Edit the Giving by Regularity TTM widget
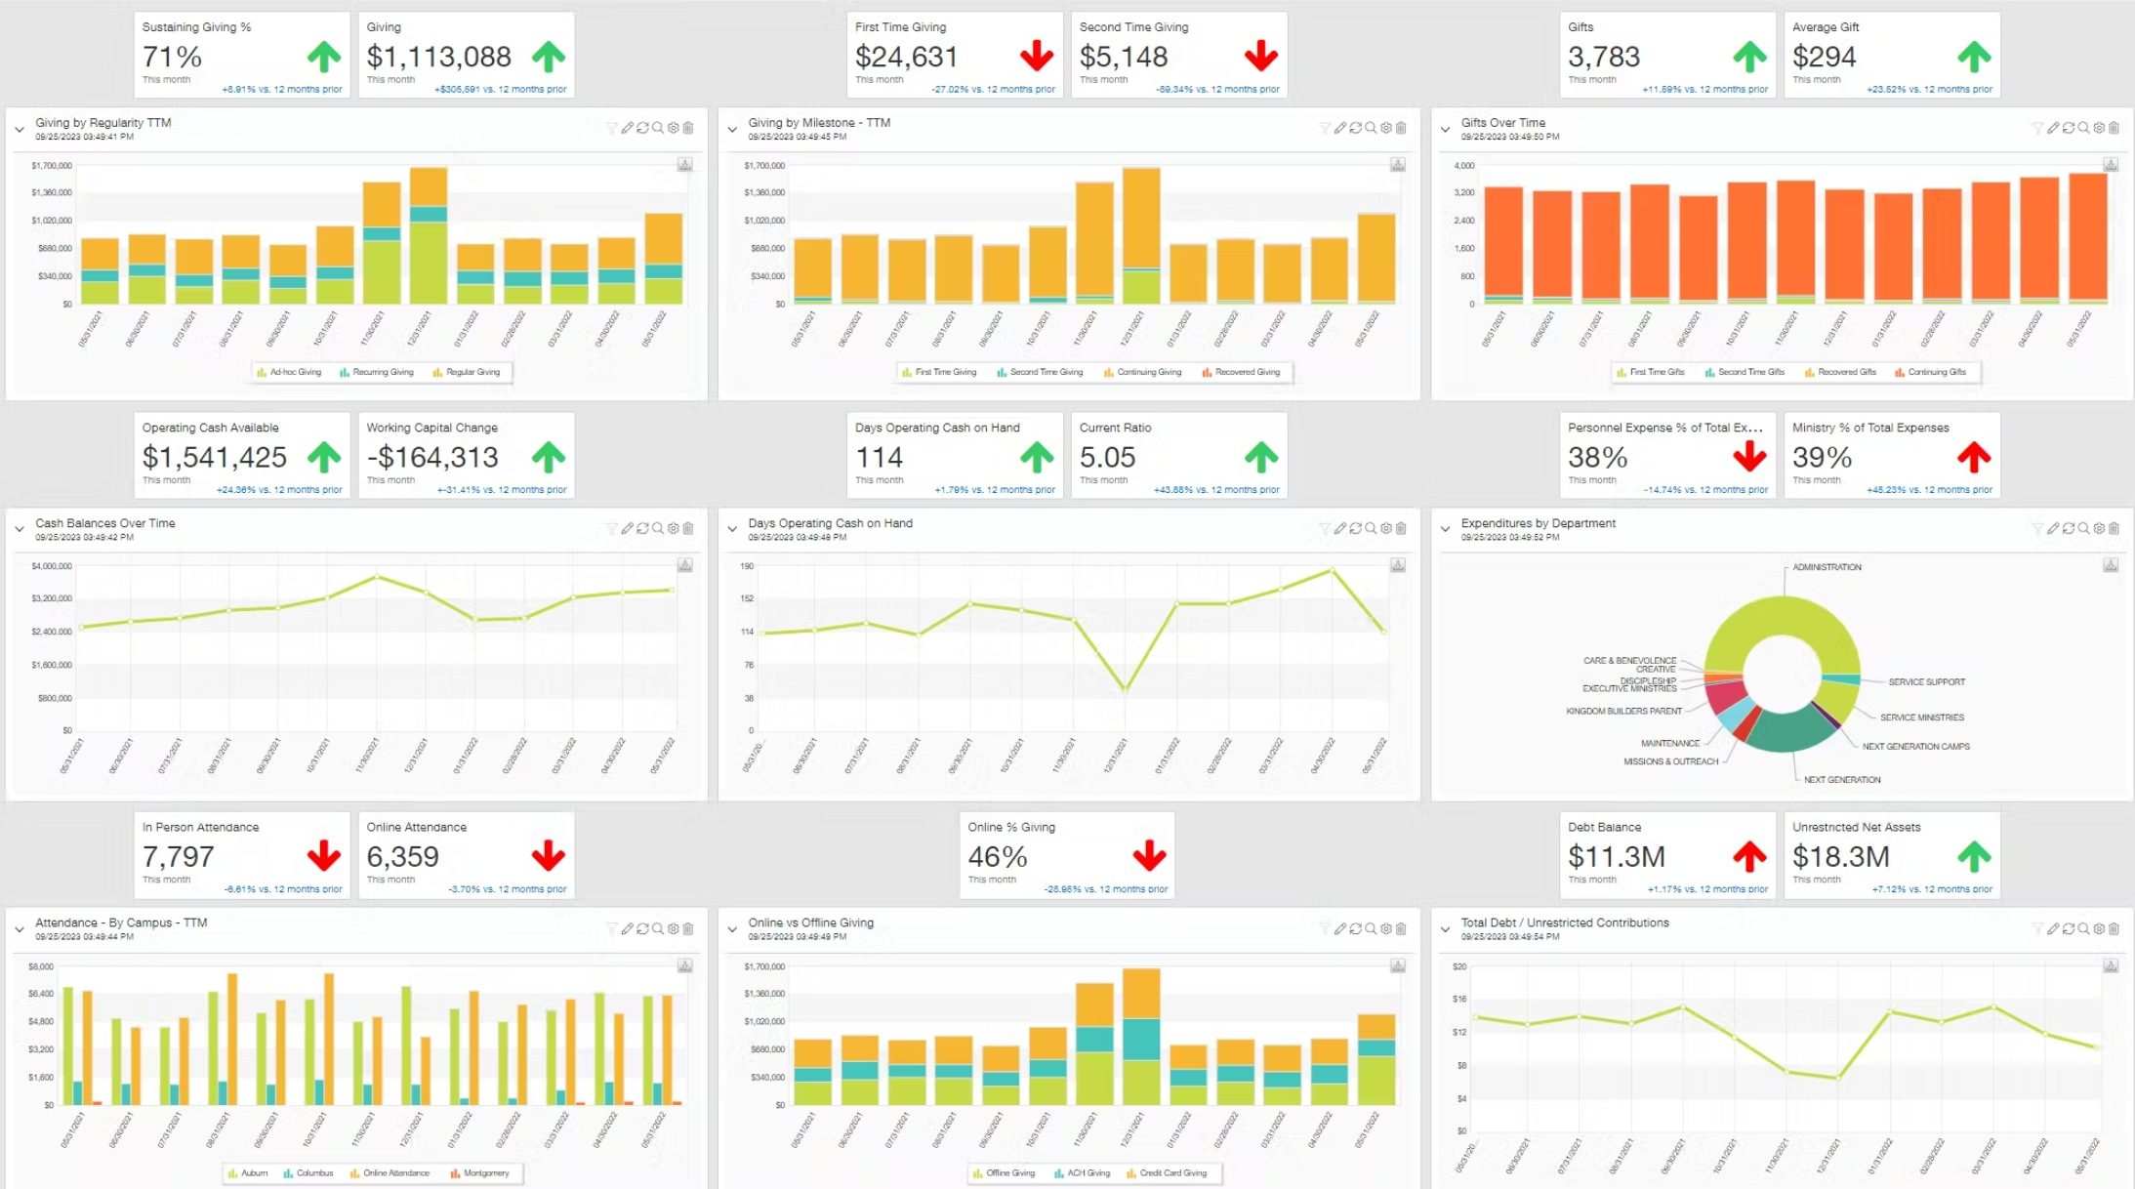Viewport: 2135px width, 1189px height. pyautogui.click(x=628, y=128)
